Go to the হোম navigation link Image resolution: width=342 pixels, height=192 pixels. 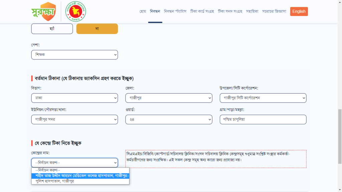point(143,11)
